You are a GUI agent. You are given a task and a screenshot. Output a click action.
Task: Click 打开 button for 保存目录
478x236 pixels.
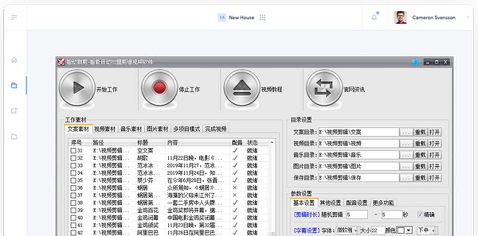pyautogui.click(x=435, y=178)
